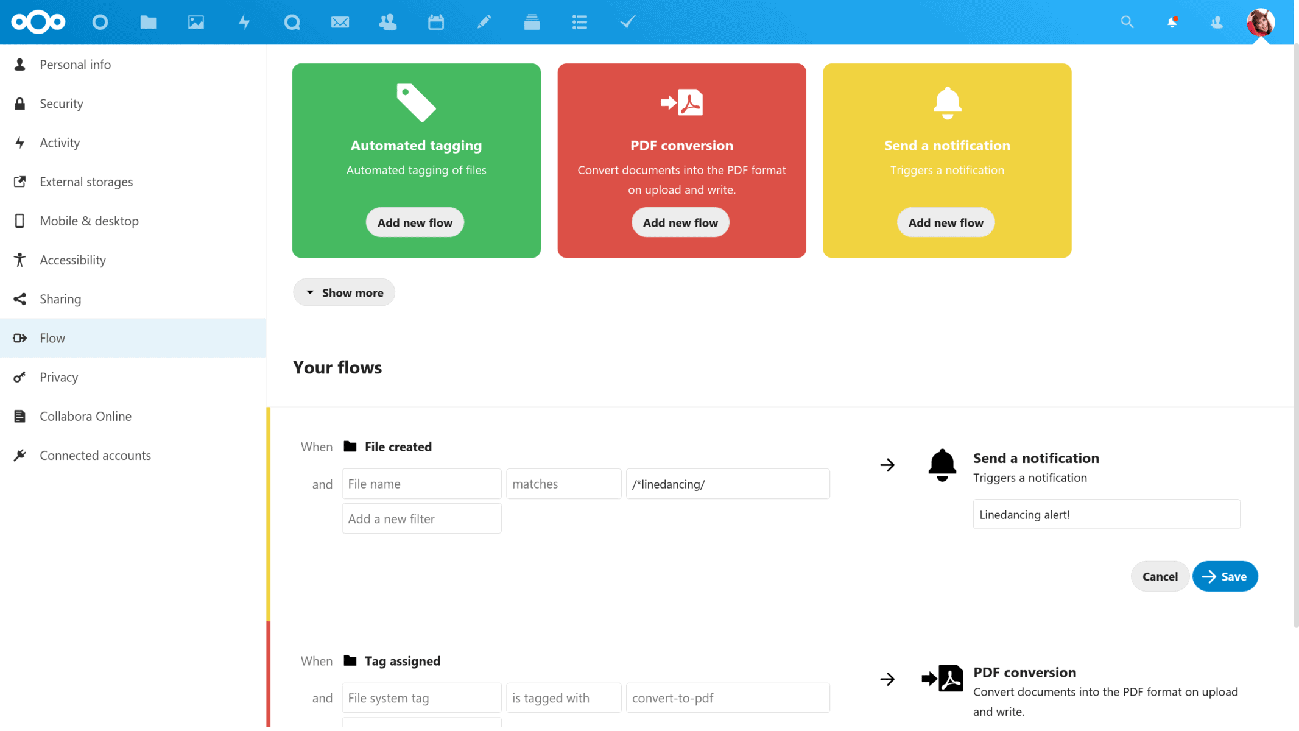Open the Files app icon

point(148,23)
